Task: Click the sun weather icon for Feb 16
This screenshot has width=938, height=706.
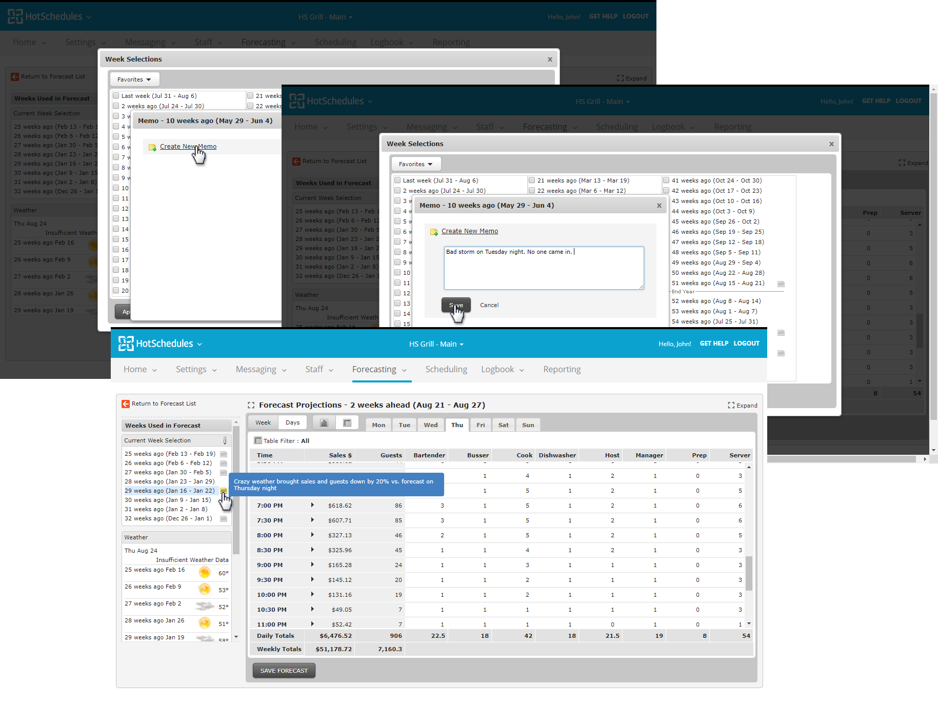Action: coord(205,572)
